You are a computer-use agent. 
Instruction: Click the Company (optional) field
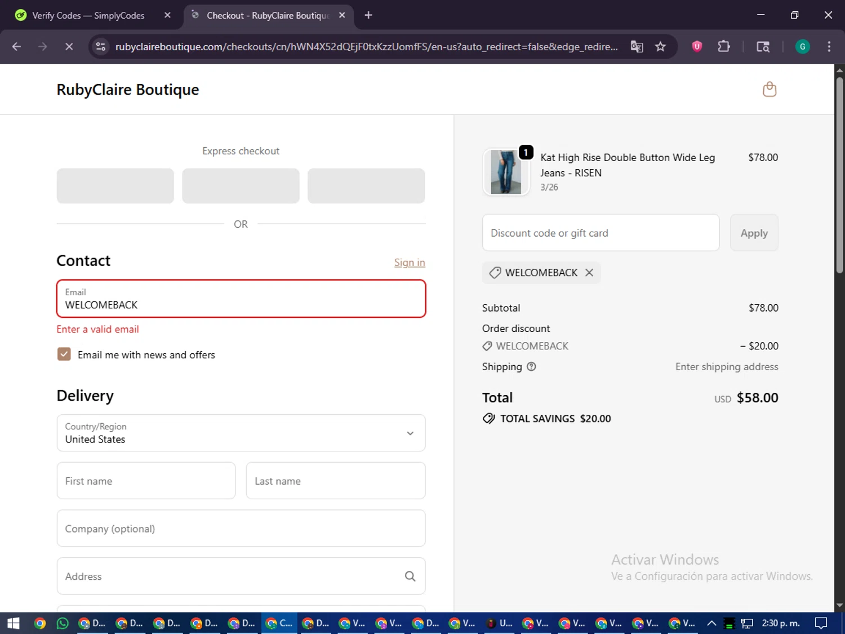[241, 529]
